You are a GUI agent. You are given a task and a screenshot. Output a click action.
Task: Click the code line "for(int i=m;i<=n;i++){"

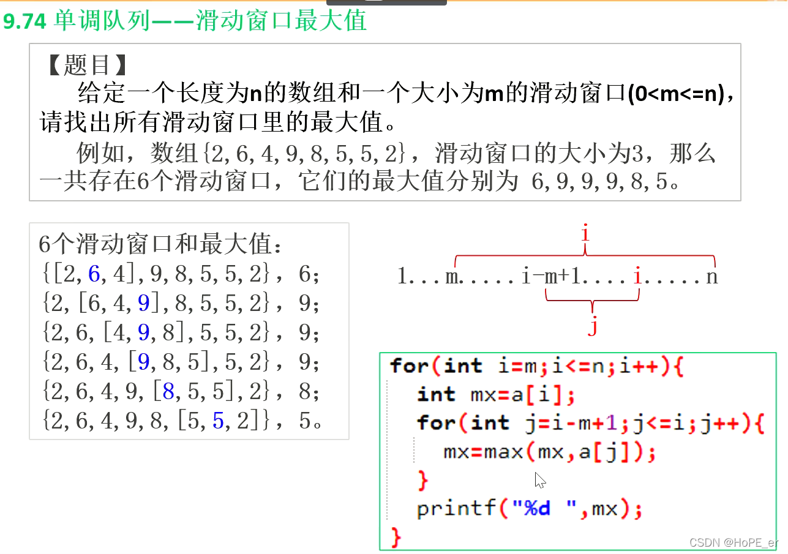tap(536, 366)
